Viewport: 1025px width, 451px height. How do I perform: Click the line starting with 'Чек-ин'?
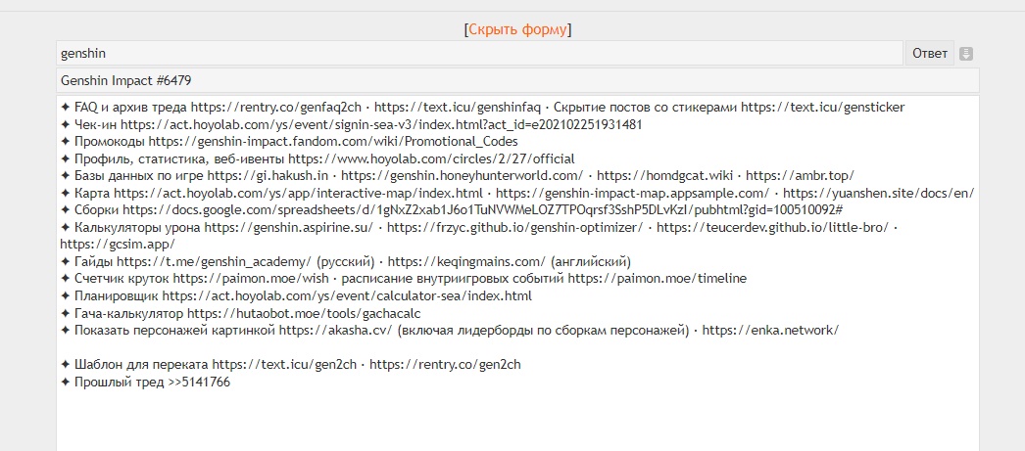(x=351, y=124)
